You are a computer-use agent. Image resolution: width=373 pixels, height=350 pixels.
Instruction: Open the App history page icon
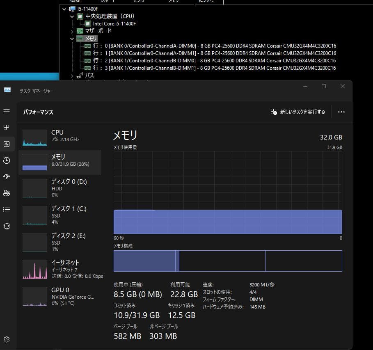[7, 160]
